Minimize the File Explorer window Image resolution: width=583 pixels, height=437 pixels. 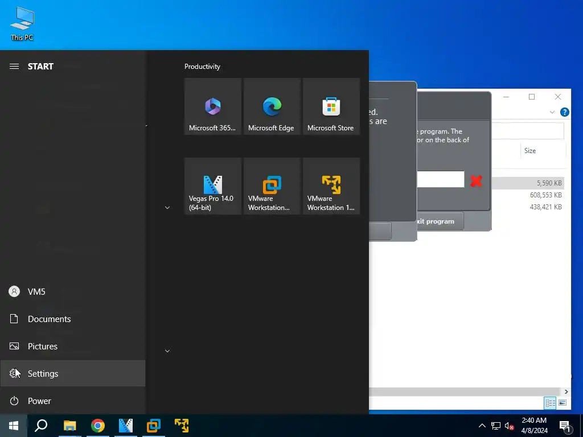506,97
